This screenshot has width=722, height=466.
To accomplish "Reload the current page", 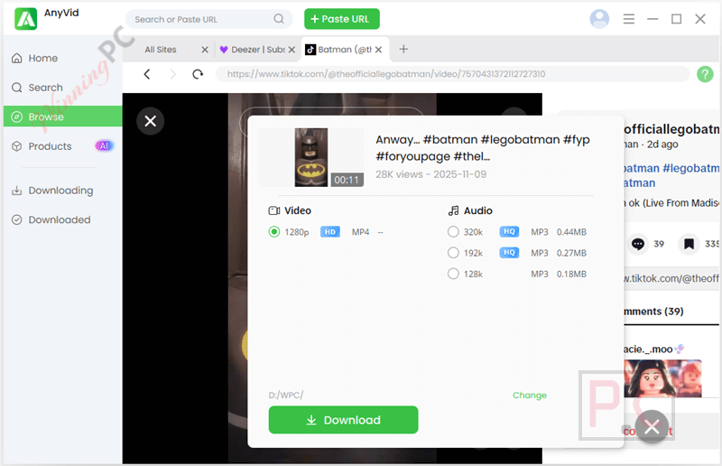I will tap(198, 74).
